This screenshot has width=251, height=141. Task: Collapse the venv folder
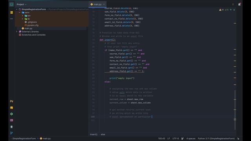[x=20, y=13]
